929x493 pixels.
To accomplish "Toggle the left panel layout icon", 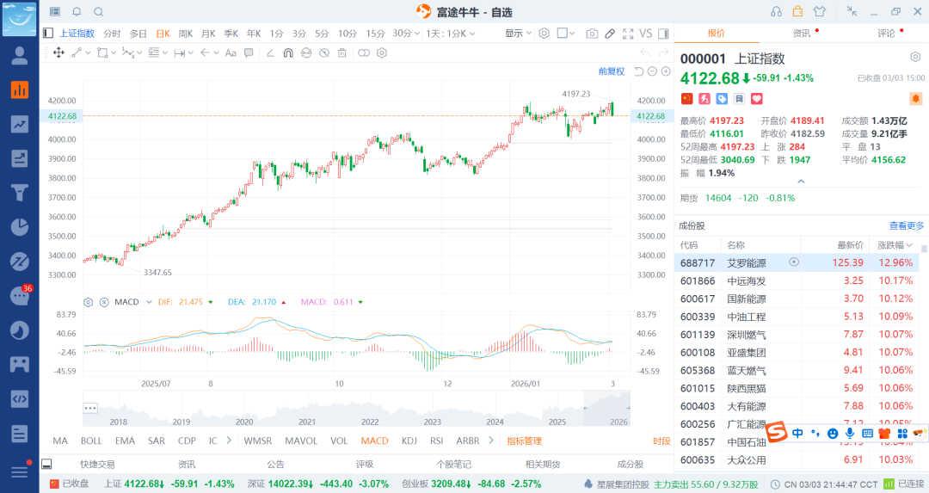I will pos(48,34).
